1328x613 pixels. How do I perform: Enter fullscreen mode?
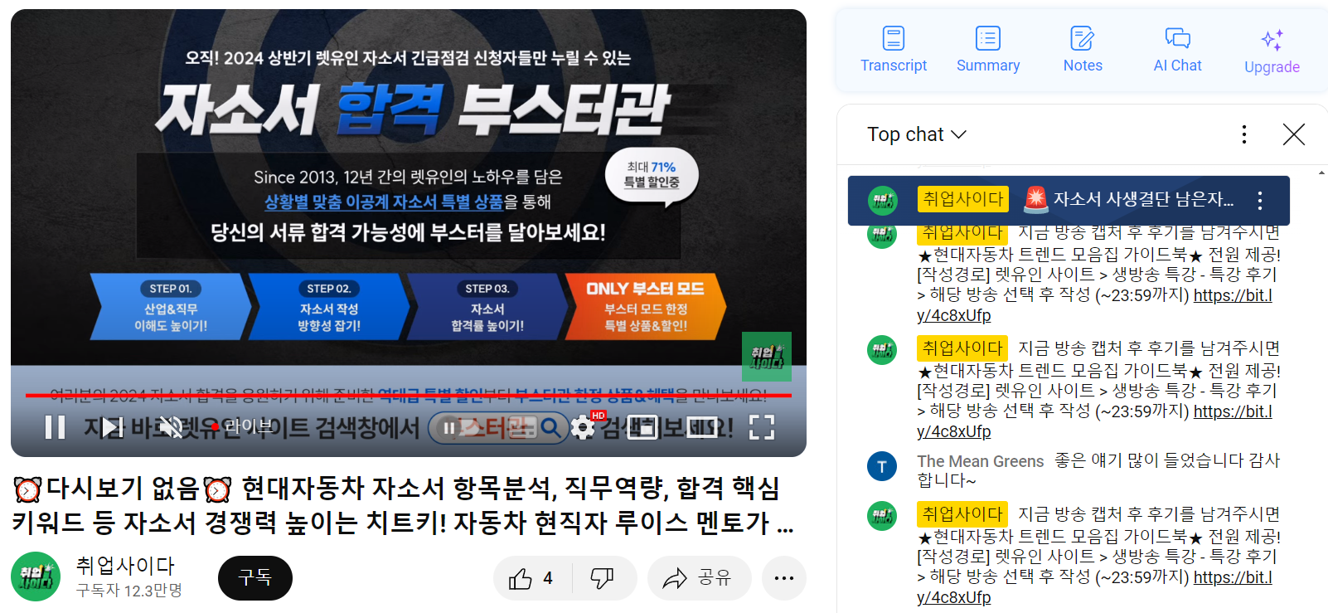point(761,427)
